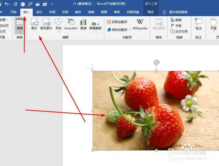Open the 审阅 (Review) tab
This screenshot has height=166, width=219.
point(91,12)
